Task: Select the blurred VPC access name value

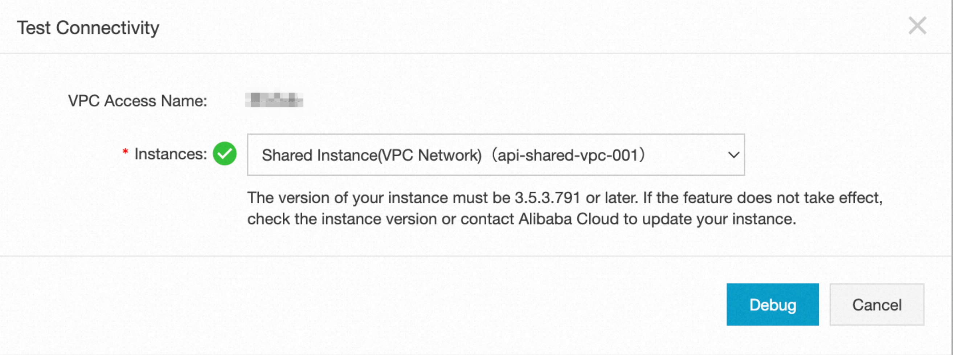Action: [274, 100]
